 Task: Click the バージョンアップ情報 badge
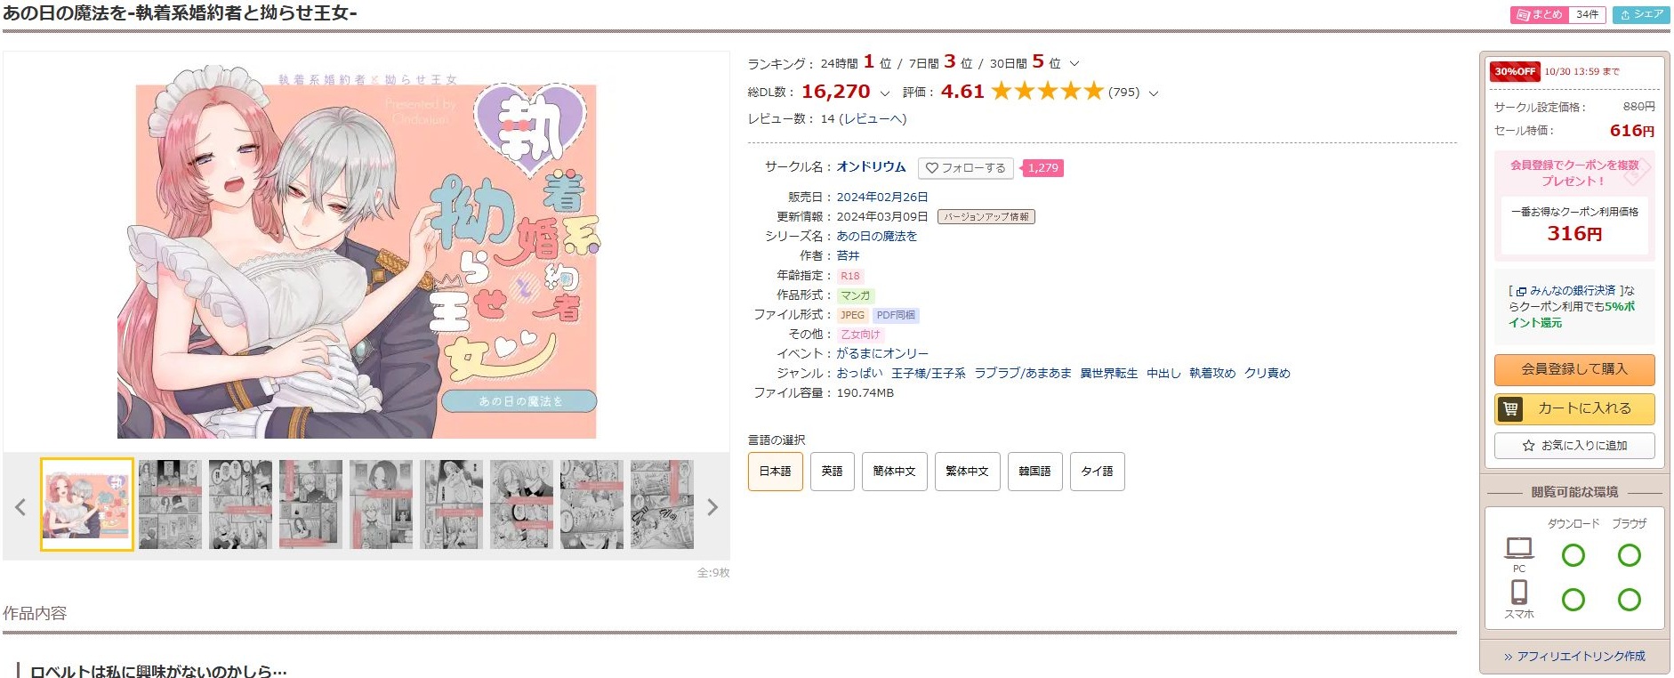986,217
